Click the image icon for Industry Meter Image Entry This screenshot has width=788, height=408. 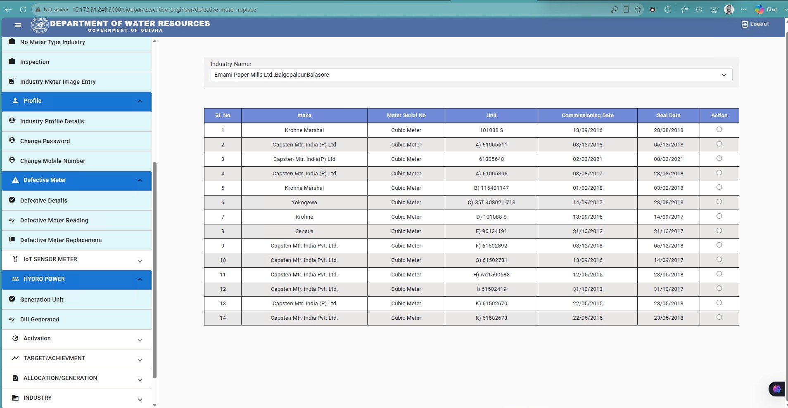12,81
